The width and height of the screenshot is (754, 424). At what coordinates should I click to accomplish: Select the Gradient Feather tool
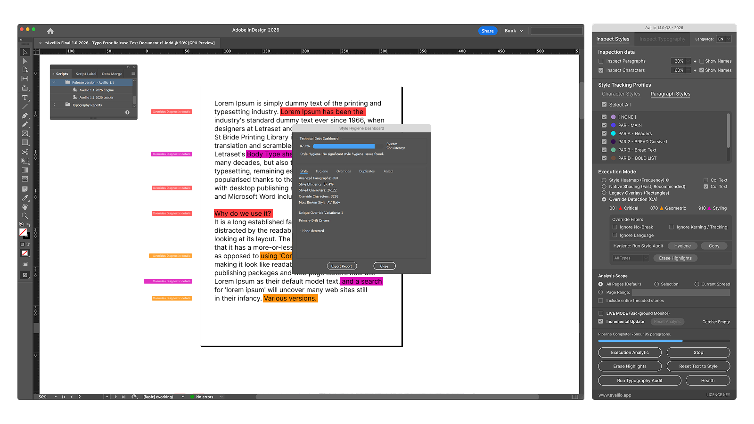point(25,179)
